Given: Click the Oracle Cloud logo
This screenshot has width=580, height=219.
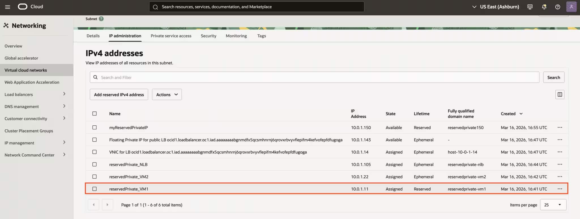Looking at the screenshot, I should pyautogui.click(x=23, y=7).
